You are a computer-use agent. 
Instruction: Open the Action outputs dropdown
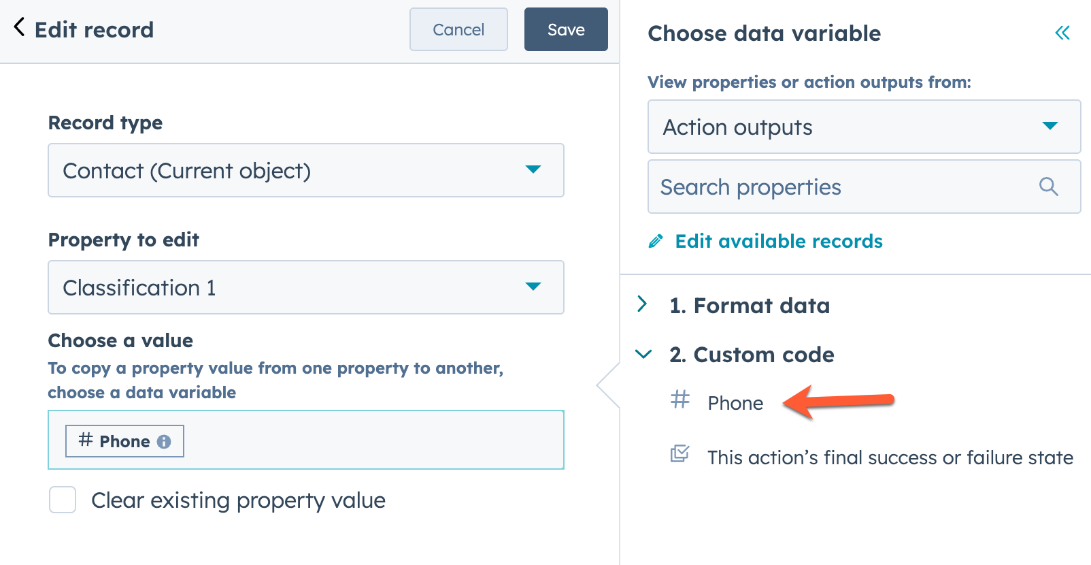864,127
